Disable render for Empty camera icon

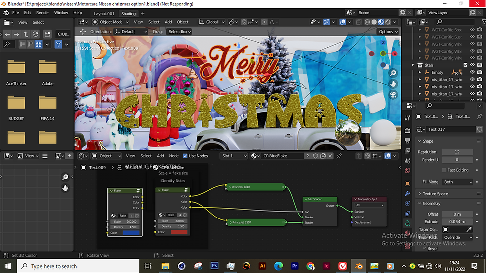click(x=480, y=72)
